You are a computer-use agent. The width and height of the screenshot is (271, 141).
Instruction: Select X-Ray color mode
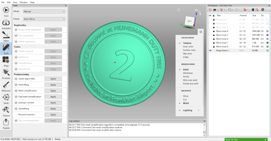pos(185,57)
